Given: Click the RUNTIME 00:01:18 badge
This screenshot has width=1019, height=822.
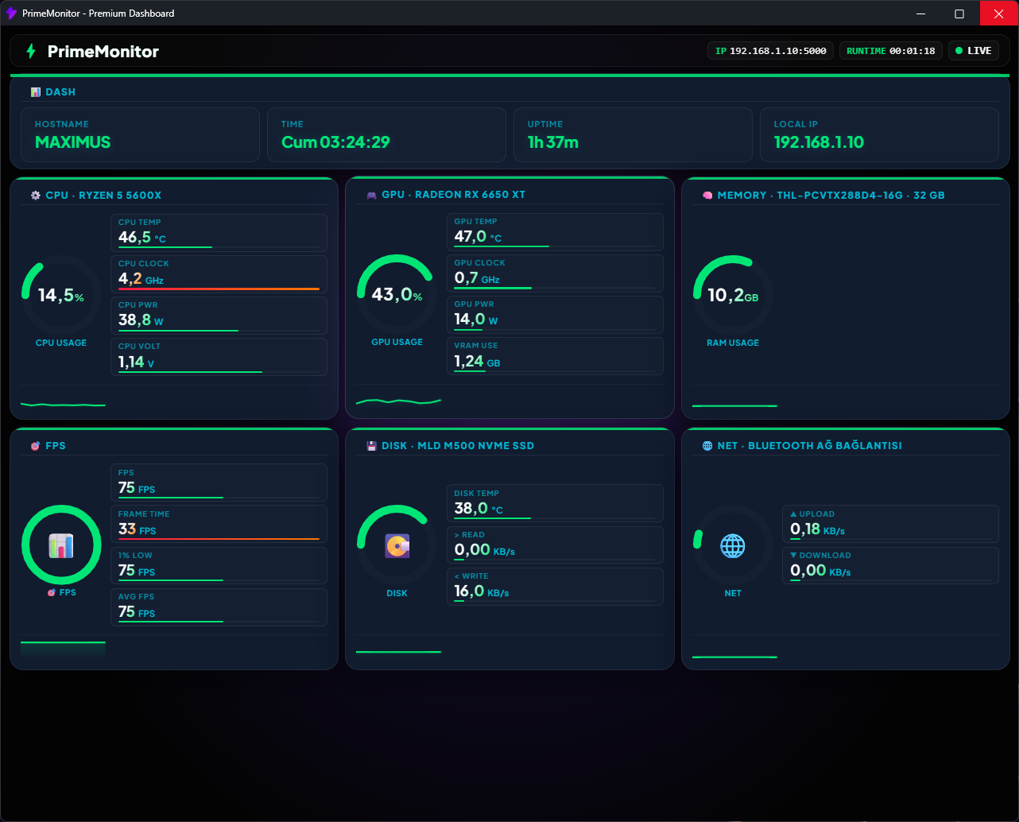Looking at the screenshot, I should (x=891, y=51).
